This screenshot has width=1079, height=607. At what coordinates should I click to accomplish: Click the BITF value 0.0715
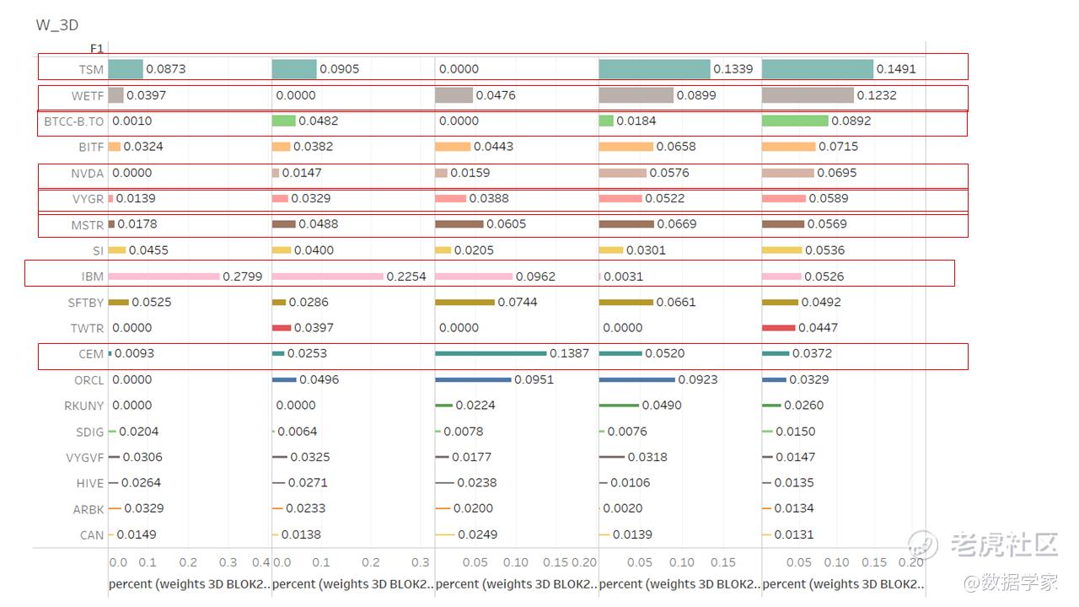(x=839, y=147)
